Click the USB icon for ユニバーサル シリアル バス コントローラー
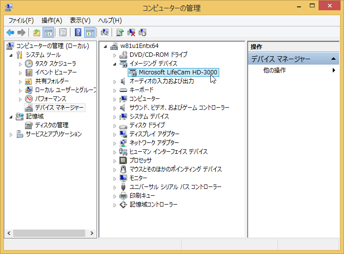 pos(123,187)
